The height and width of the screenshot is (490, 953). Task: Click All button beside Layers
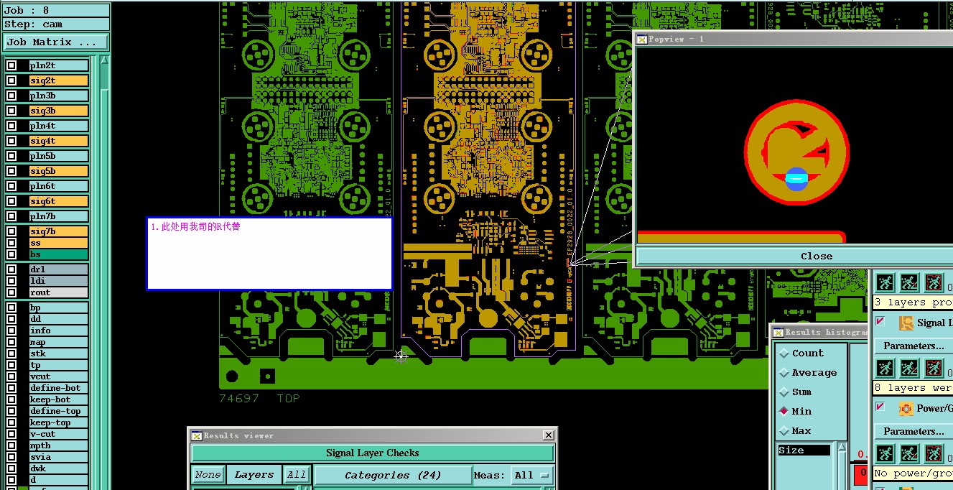point(296,475)
